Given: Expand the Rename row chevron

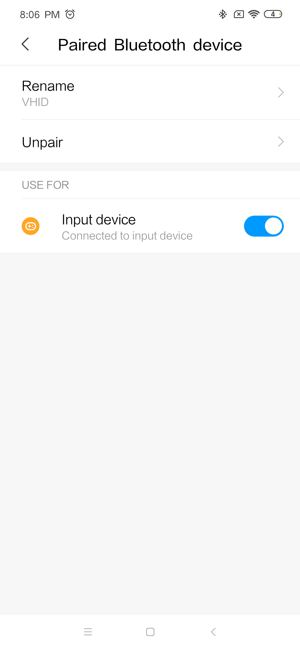Looking at the screenshot, I should 281,92.
